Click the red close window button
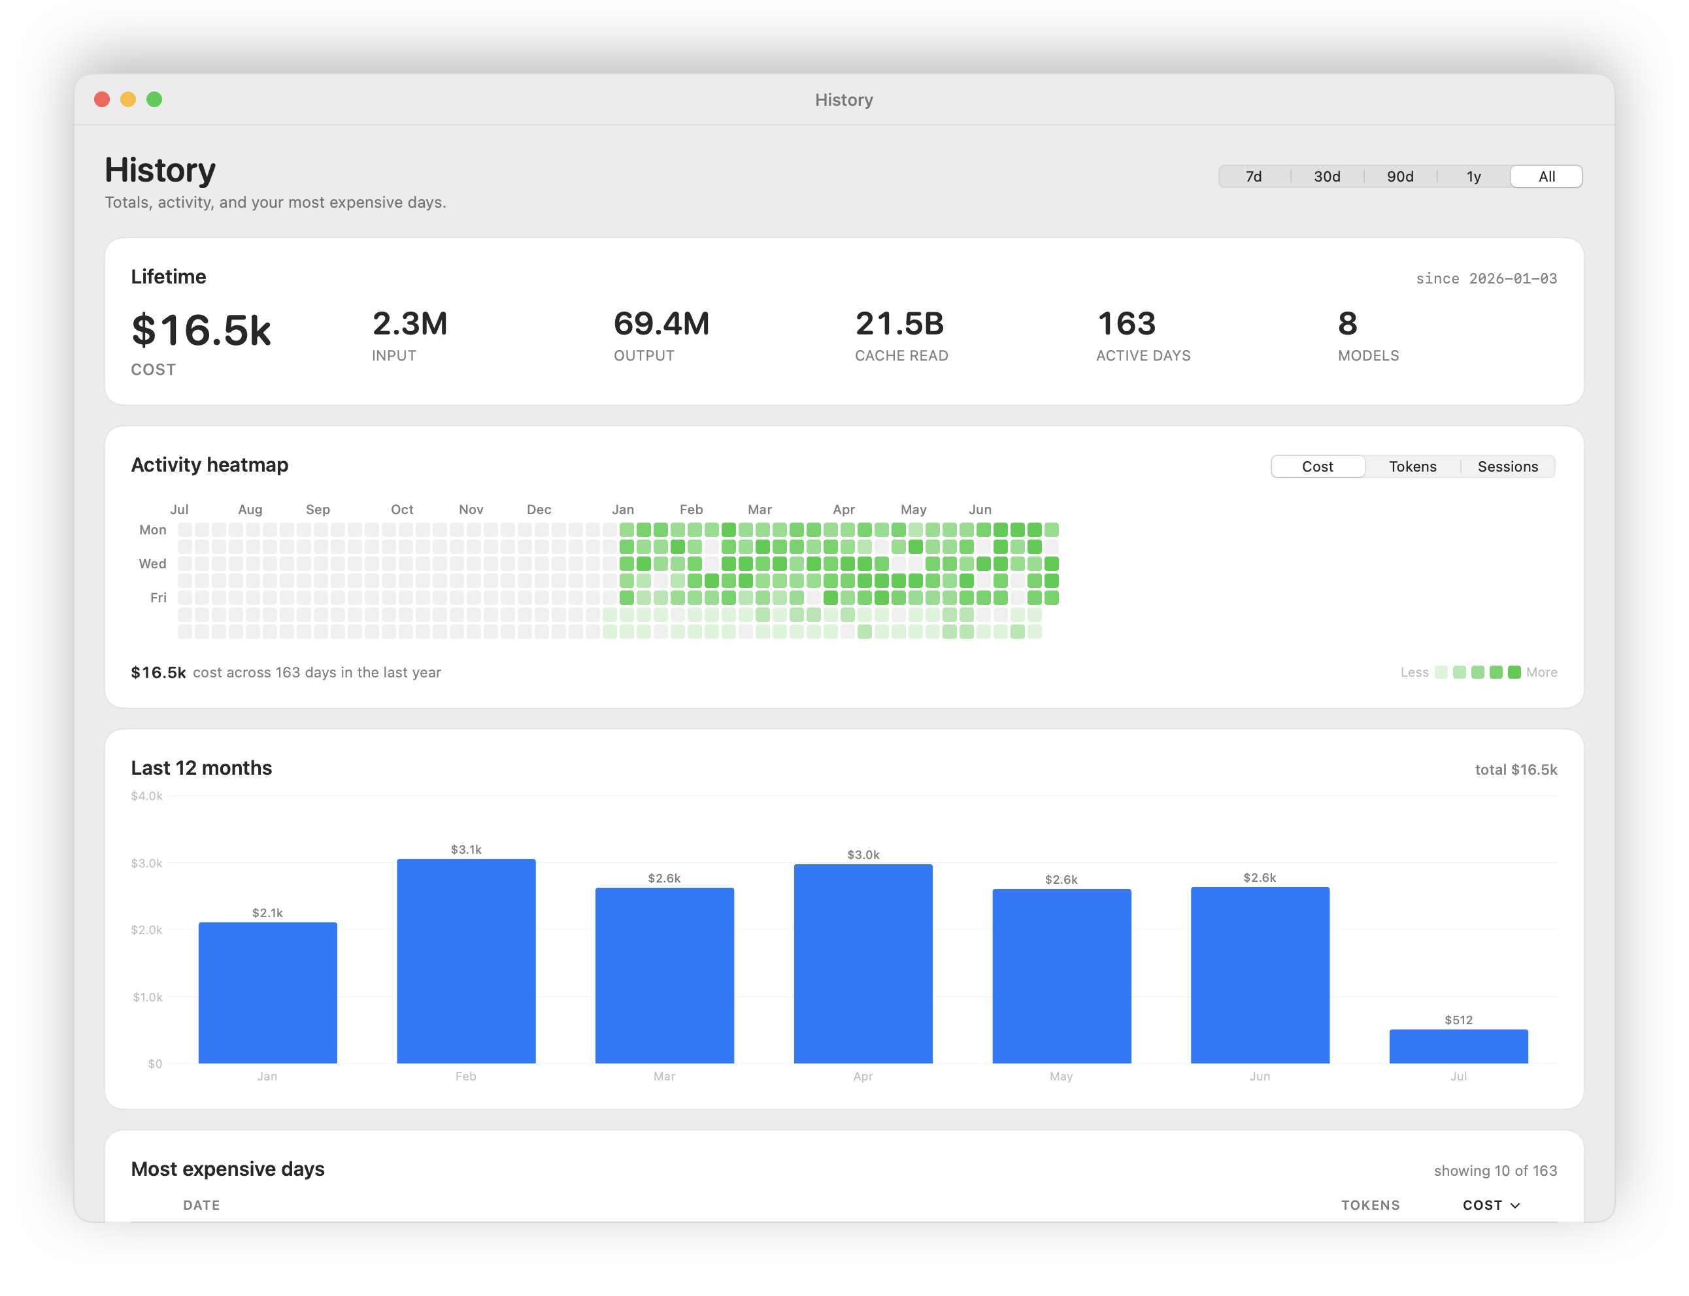 pos(102,99)
